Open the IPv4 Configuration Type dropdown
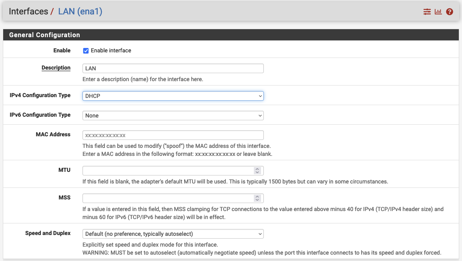This screenshot has width=462, height=261. [173, 96]
